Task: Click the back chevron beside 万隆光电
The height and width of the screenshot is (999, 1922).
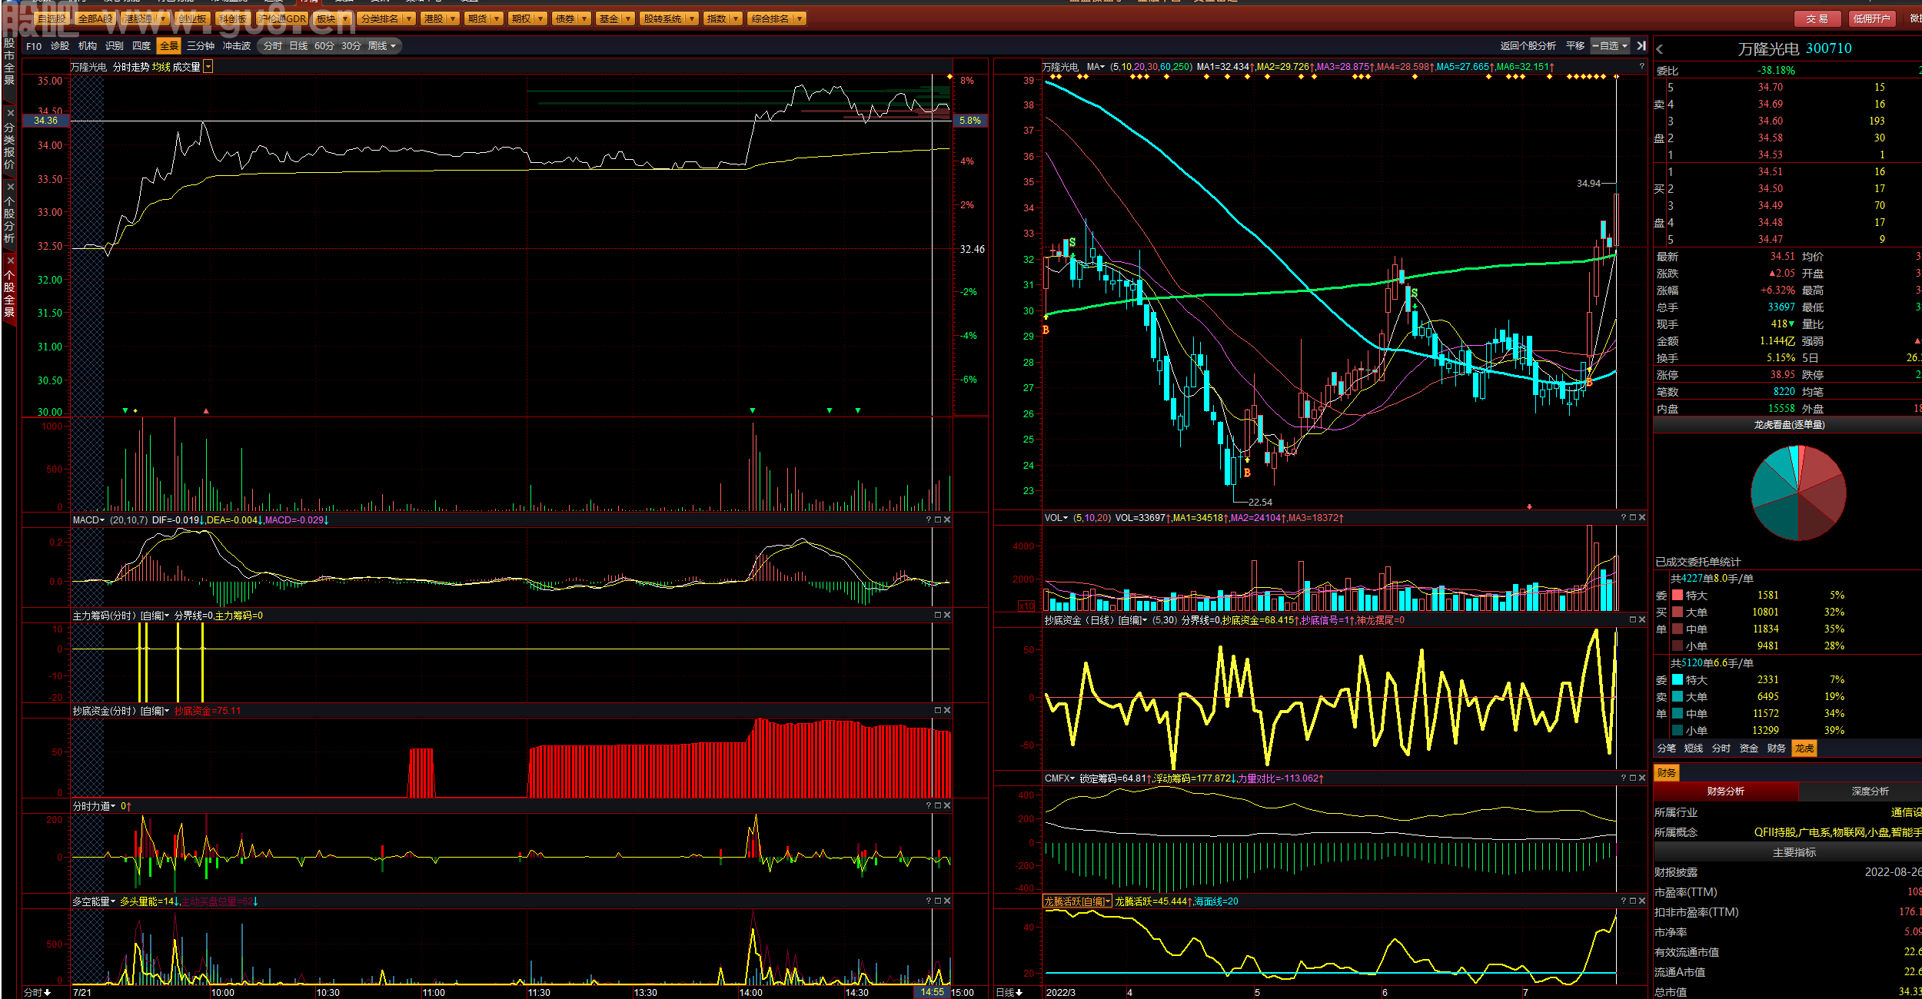Action: coord(1660,49)
